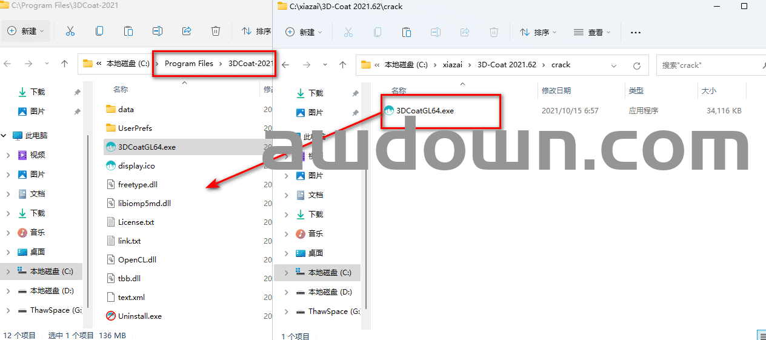This screenshot has height=340, width=766.
Task: Click the Paste icon in right window toolbar
Action: pyautogui.click(x=407, y=32)
